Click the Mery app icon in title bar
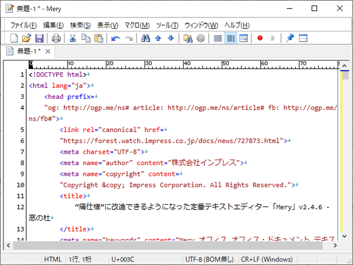Viewport: 353px width, 265px height. tap(10, 8)
